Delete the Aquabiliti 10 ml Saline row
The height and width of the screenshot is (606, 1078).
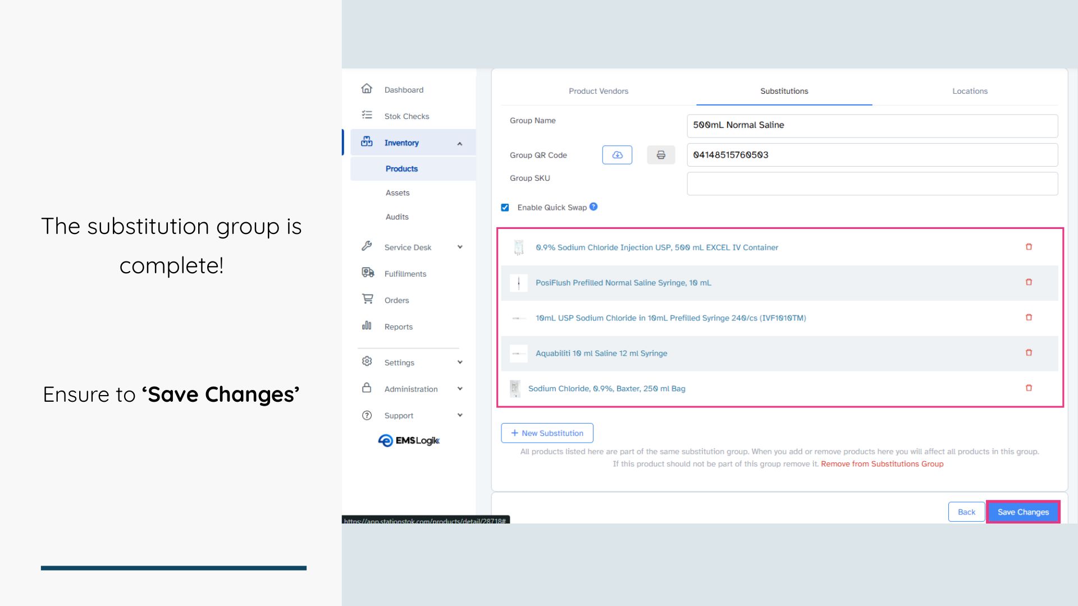click(1029, 353)
